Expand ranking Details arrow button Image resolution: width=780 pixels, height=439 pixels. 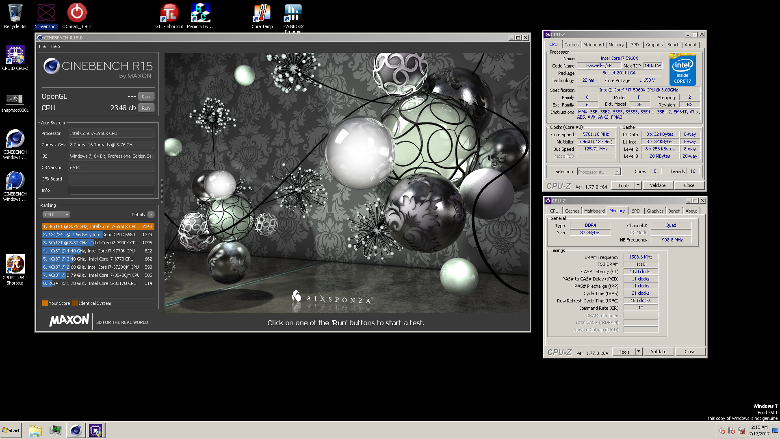pos(151,215)
